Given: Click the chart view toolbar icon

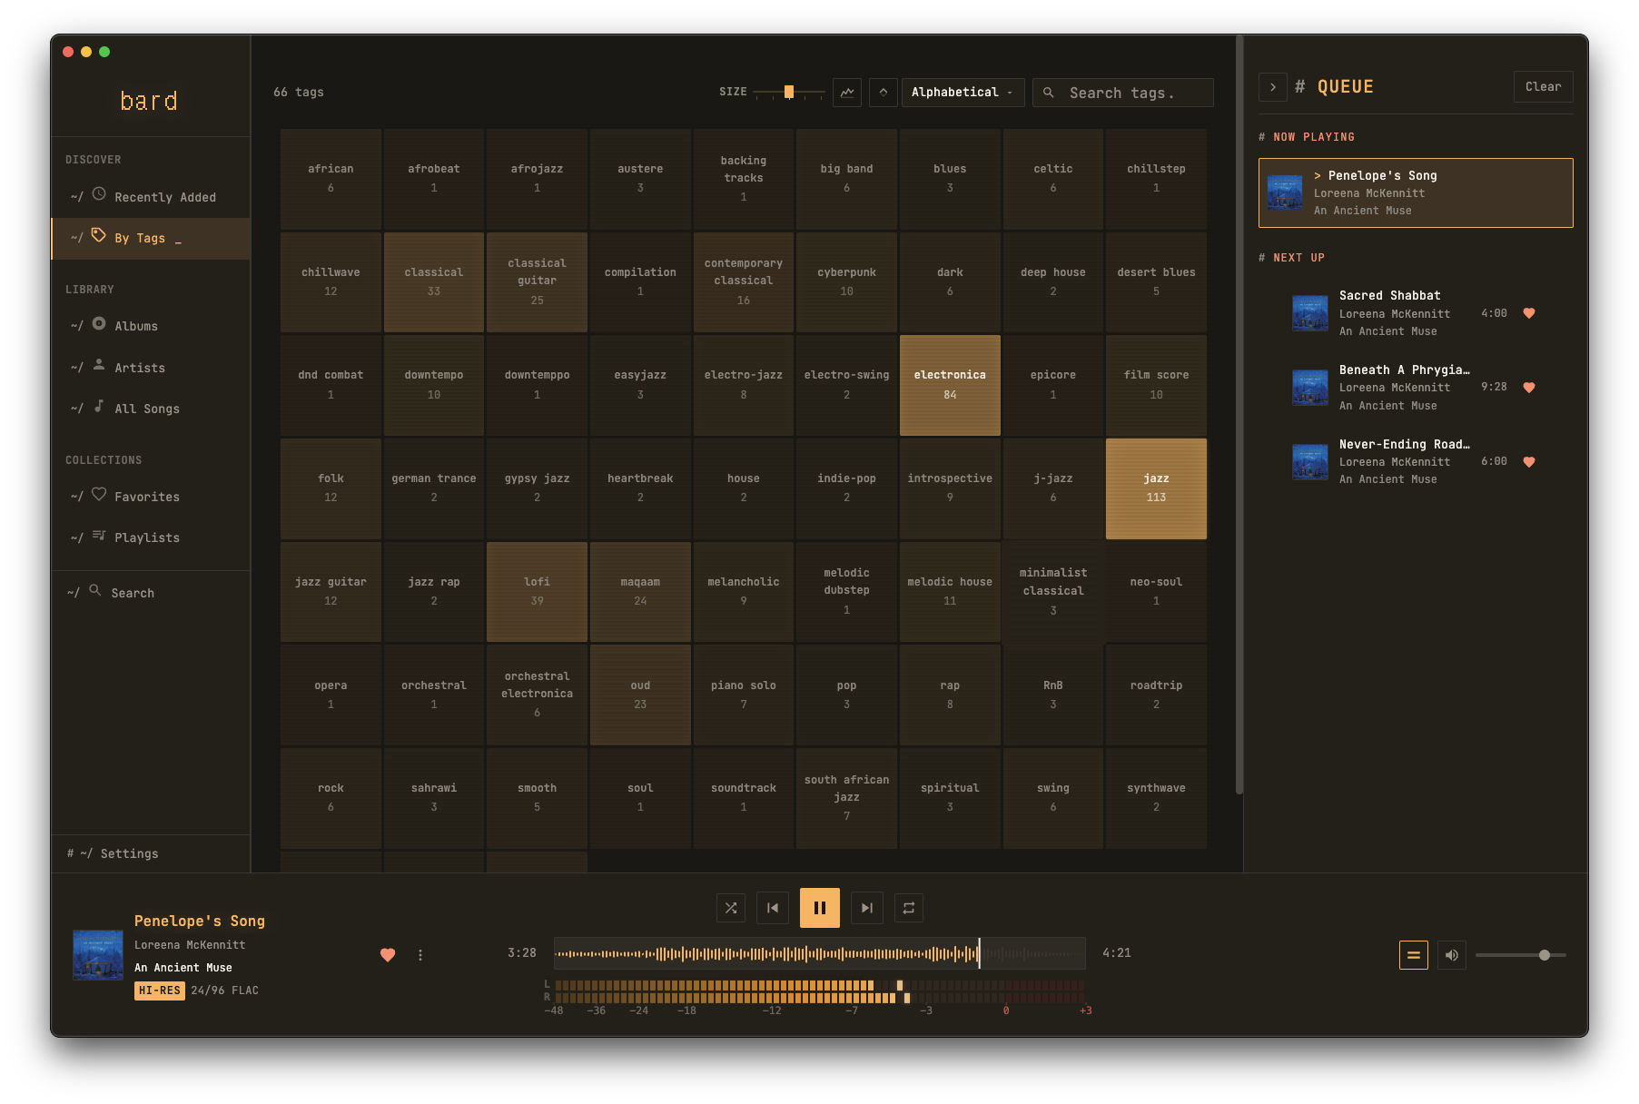Looking at the screenshot, I should click(x=846, y=92).
